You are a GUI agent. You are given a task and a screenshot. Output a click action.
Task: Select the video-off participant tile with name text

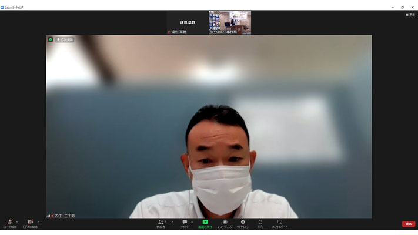pos(188,23)
